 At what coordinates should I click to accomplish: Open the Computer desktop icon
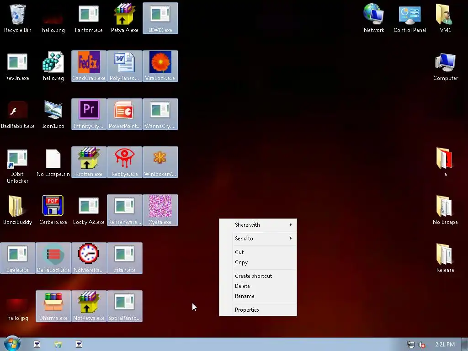tap(445, 66)
